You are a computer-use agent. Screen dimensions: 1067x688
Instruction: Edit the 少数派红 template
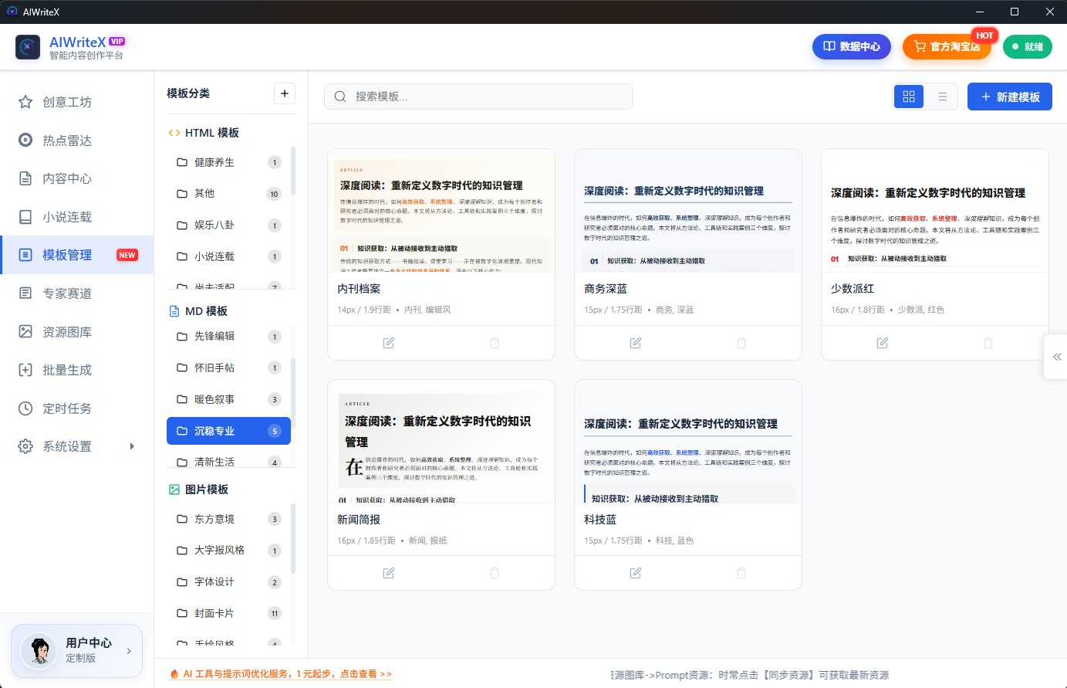point(883,343)
